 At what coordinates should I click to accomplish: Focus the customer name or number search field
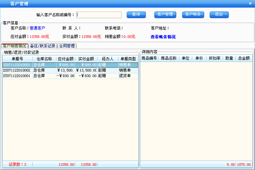tap(99, 15)
